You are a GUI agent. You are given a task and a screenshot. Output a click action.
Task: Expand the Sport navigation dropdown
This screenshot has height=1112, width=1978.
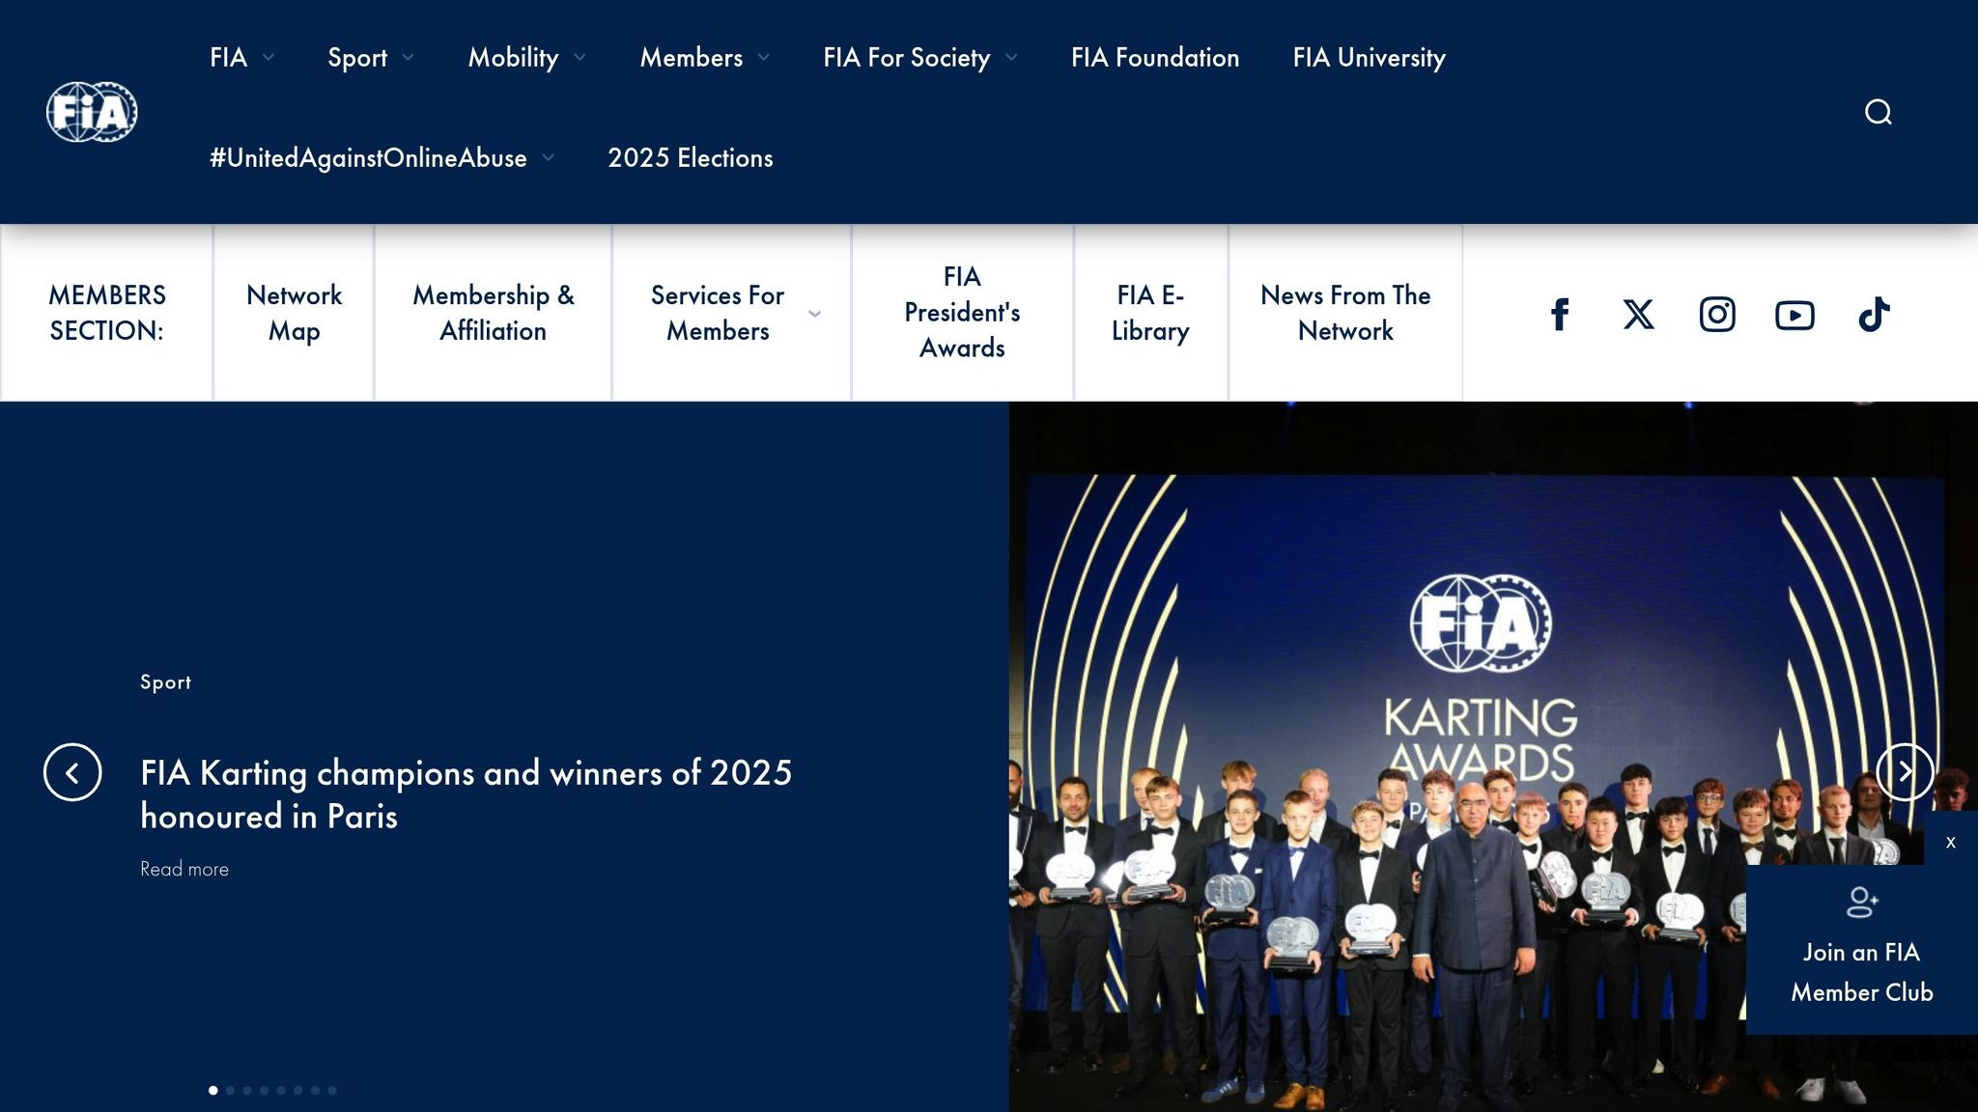click(368, 58)
